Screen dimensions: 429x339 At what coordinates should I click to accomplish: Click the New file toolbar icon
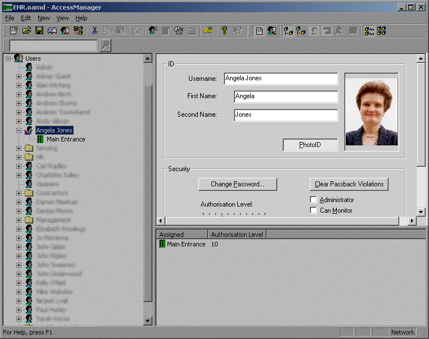(x=14, y=31)
